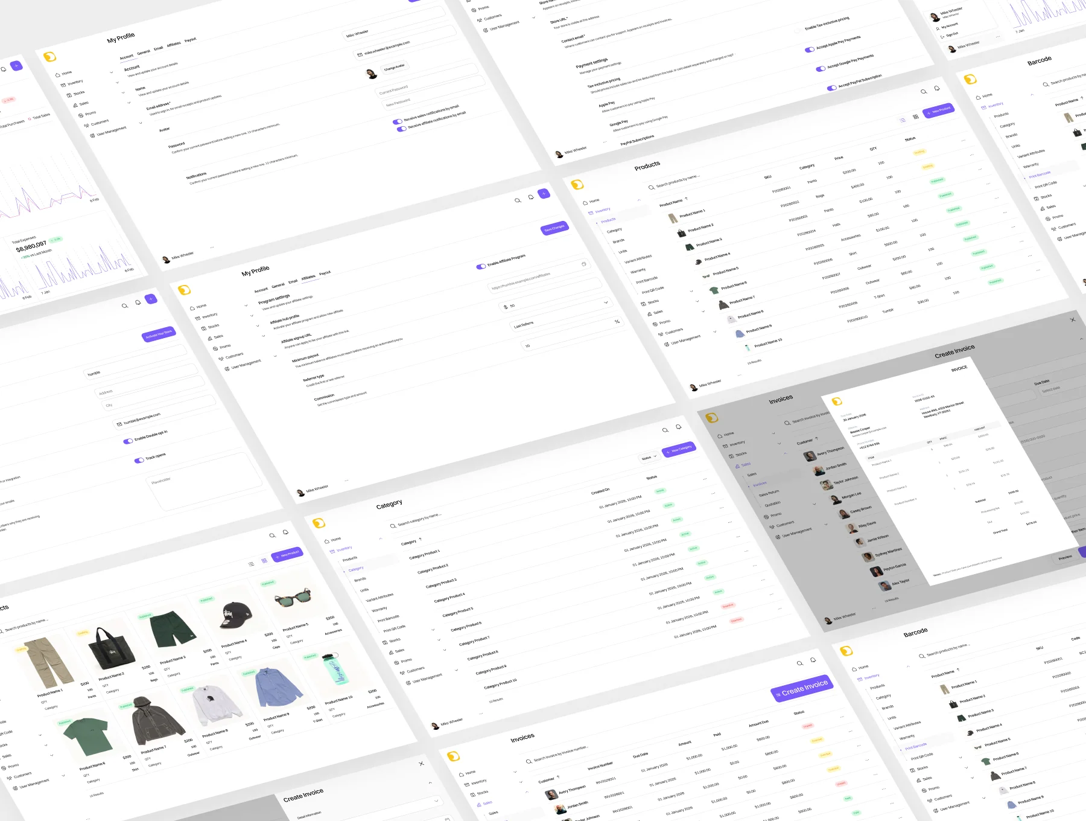Screen dimensions: 1086x821
Task: Click Activate Your Store button
Action: (159, 333)
